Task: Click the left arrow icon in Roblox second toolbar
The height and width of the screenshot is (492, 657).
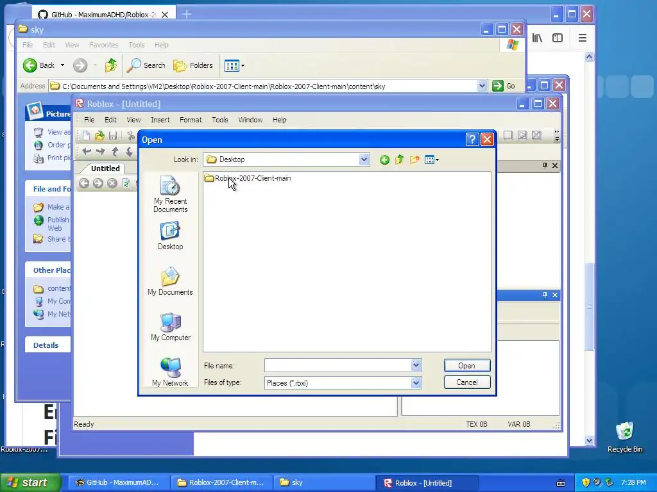Action: click(87, 151)
